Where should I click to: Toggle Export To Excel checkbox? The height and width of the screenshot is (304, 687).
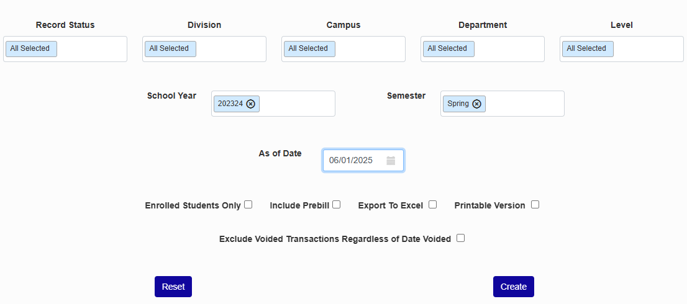tap(433, 204)
